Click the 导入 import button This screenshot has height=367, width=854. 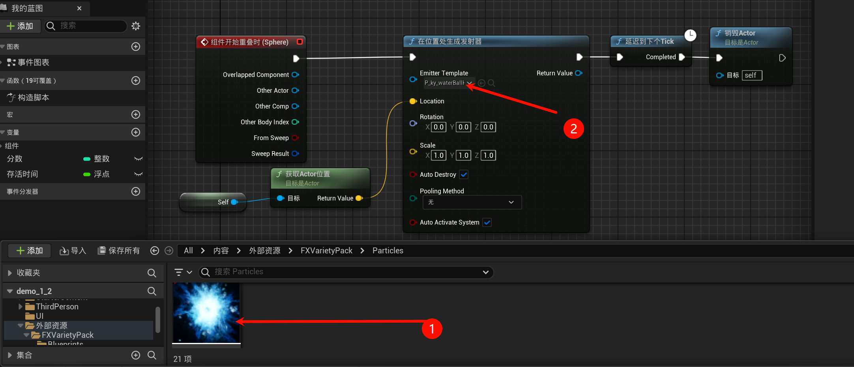[73, 251]
